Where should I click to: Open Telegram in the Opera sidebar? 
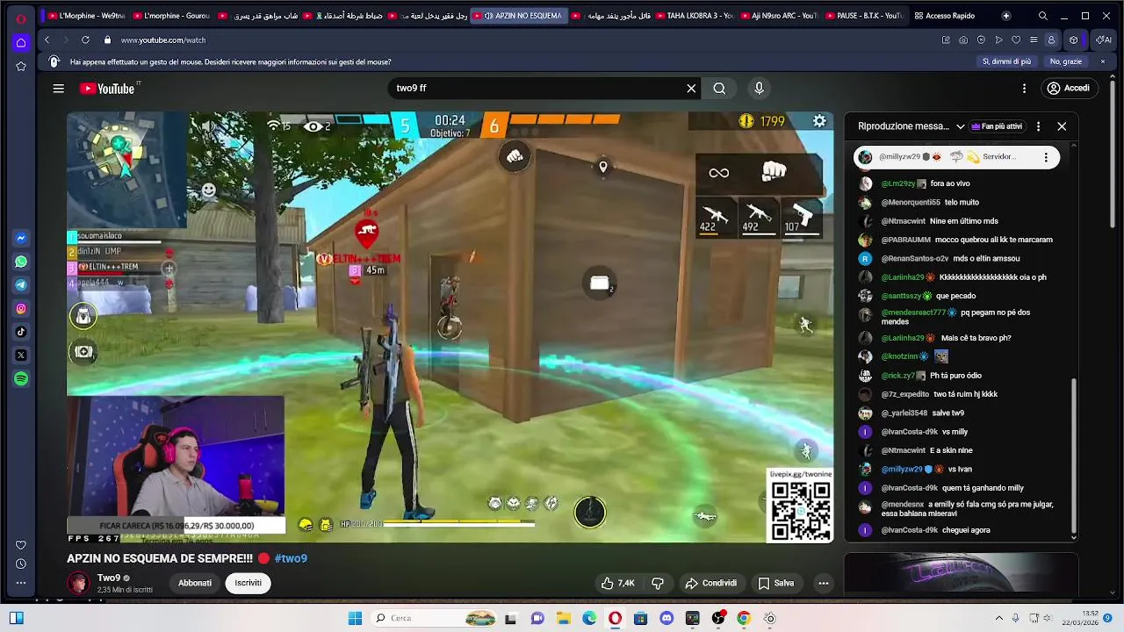click(x=21, y=285)
